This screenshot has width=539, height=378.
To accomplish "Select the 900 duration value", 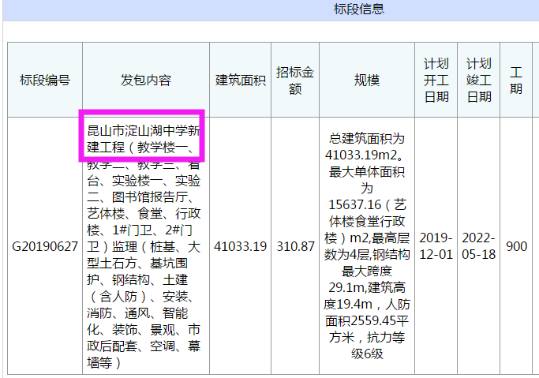I will point(516,246).
